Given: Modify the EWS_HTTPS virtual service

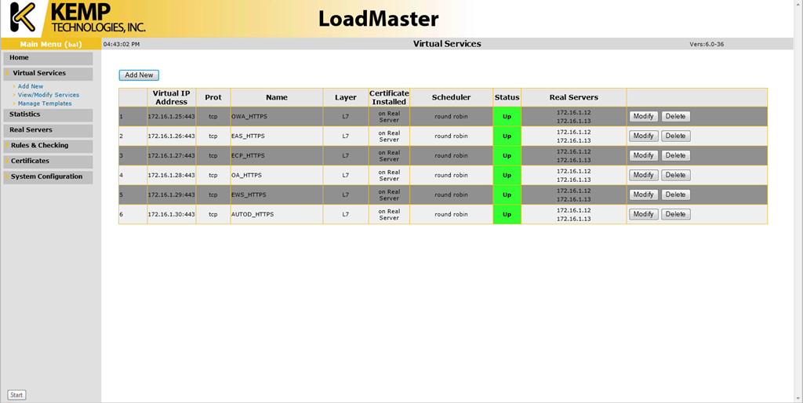Looking at the screenshot, I should click(x=643, y=194).
